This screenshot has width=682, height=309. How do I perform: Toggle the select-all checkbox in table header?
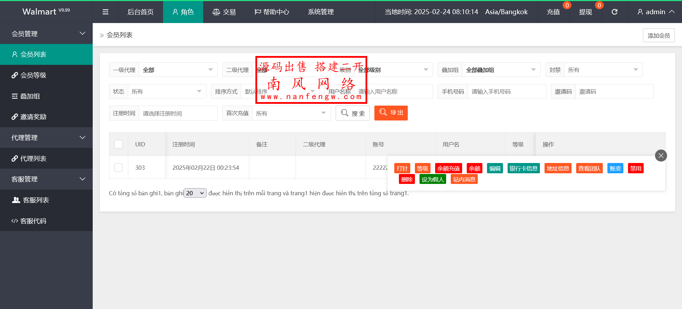(118, 144)
